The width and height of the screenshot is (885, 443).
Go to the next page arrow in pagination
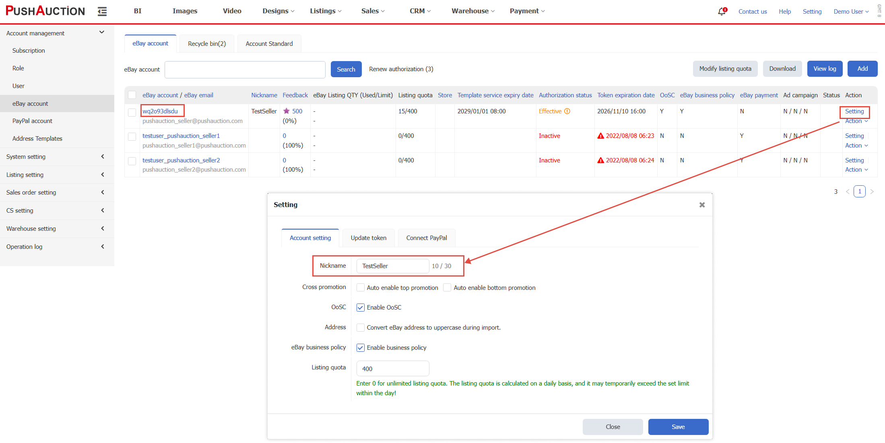coord(872,191)
